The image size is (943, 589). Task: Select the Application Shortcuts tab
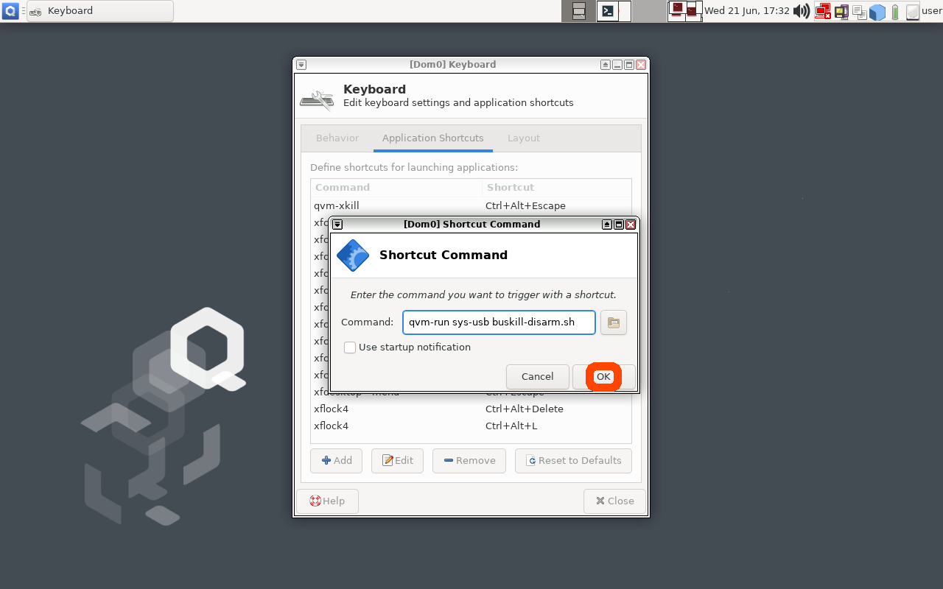(433, 138)
